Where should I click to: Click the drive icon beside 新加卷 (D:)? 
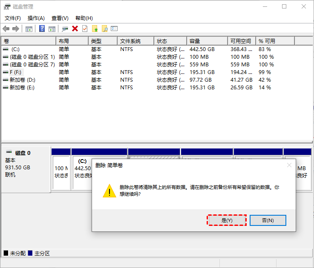coord(6,80)
